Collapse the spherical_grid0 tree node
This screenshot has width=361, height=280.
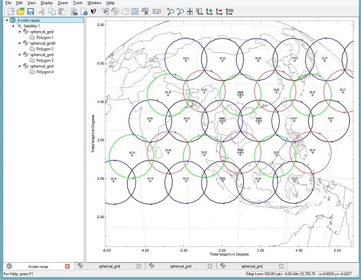(x=19, y=43)
